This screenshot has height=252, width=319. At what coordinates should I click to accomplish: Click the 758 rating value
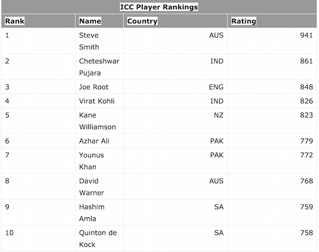(306, 233)
